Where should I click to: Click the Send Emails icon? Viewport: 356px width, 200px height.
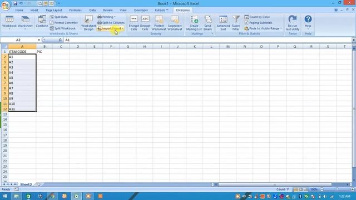(207, 23)
